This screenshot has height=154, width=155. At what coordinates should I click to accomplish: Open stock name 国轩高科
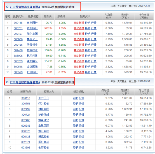[x=44, y=142]
